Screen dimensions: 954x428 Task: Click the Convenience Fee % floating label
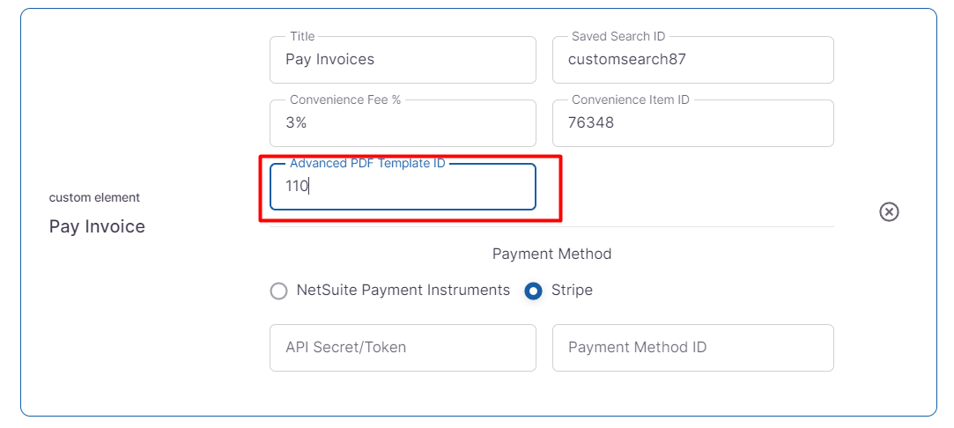tap(345, 100)
